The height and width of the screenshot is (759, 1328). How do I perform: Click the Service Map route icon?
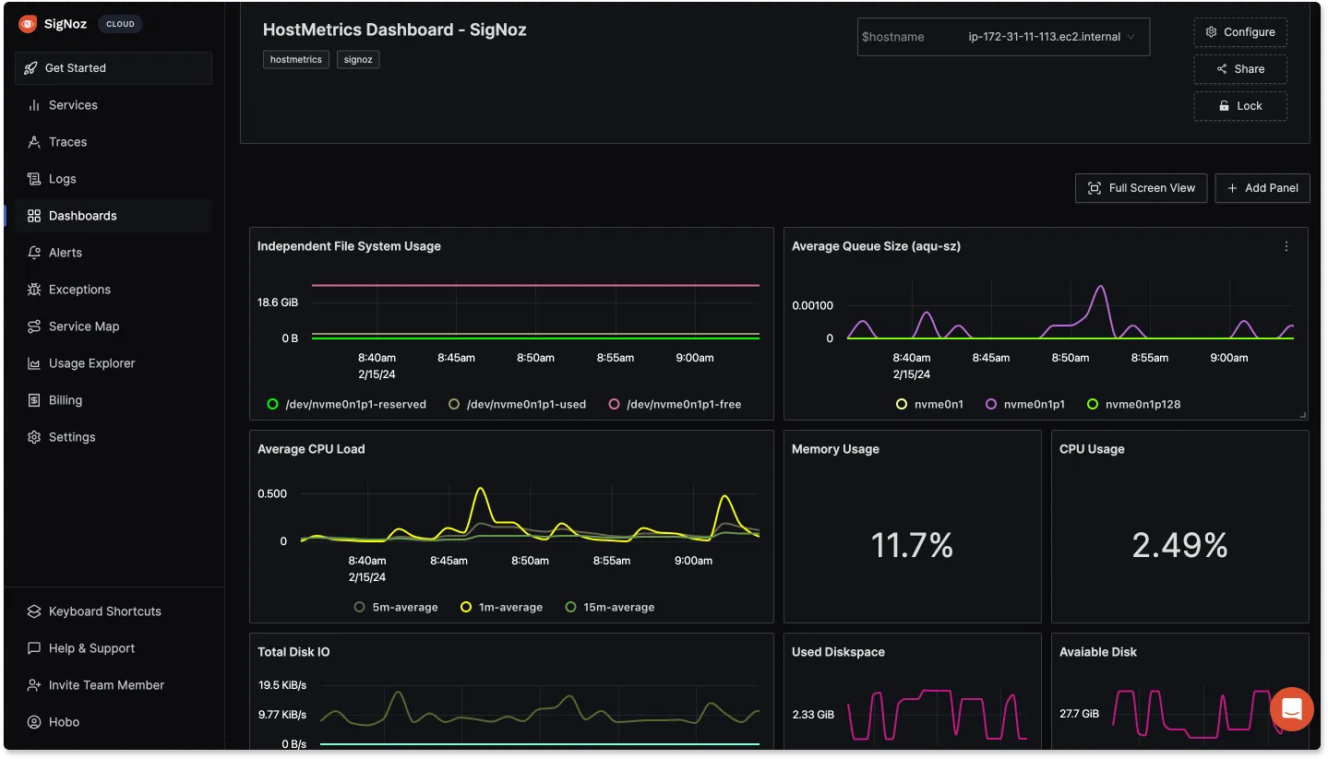click(34, 326)
